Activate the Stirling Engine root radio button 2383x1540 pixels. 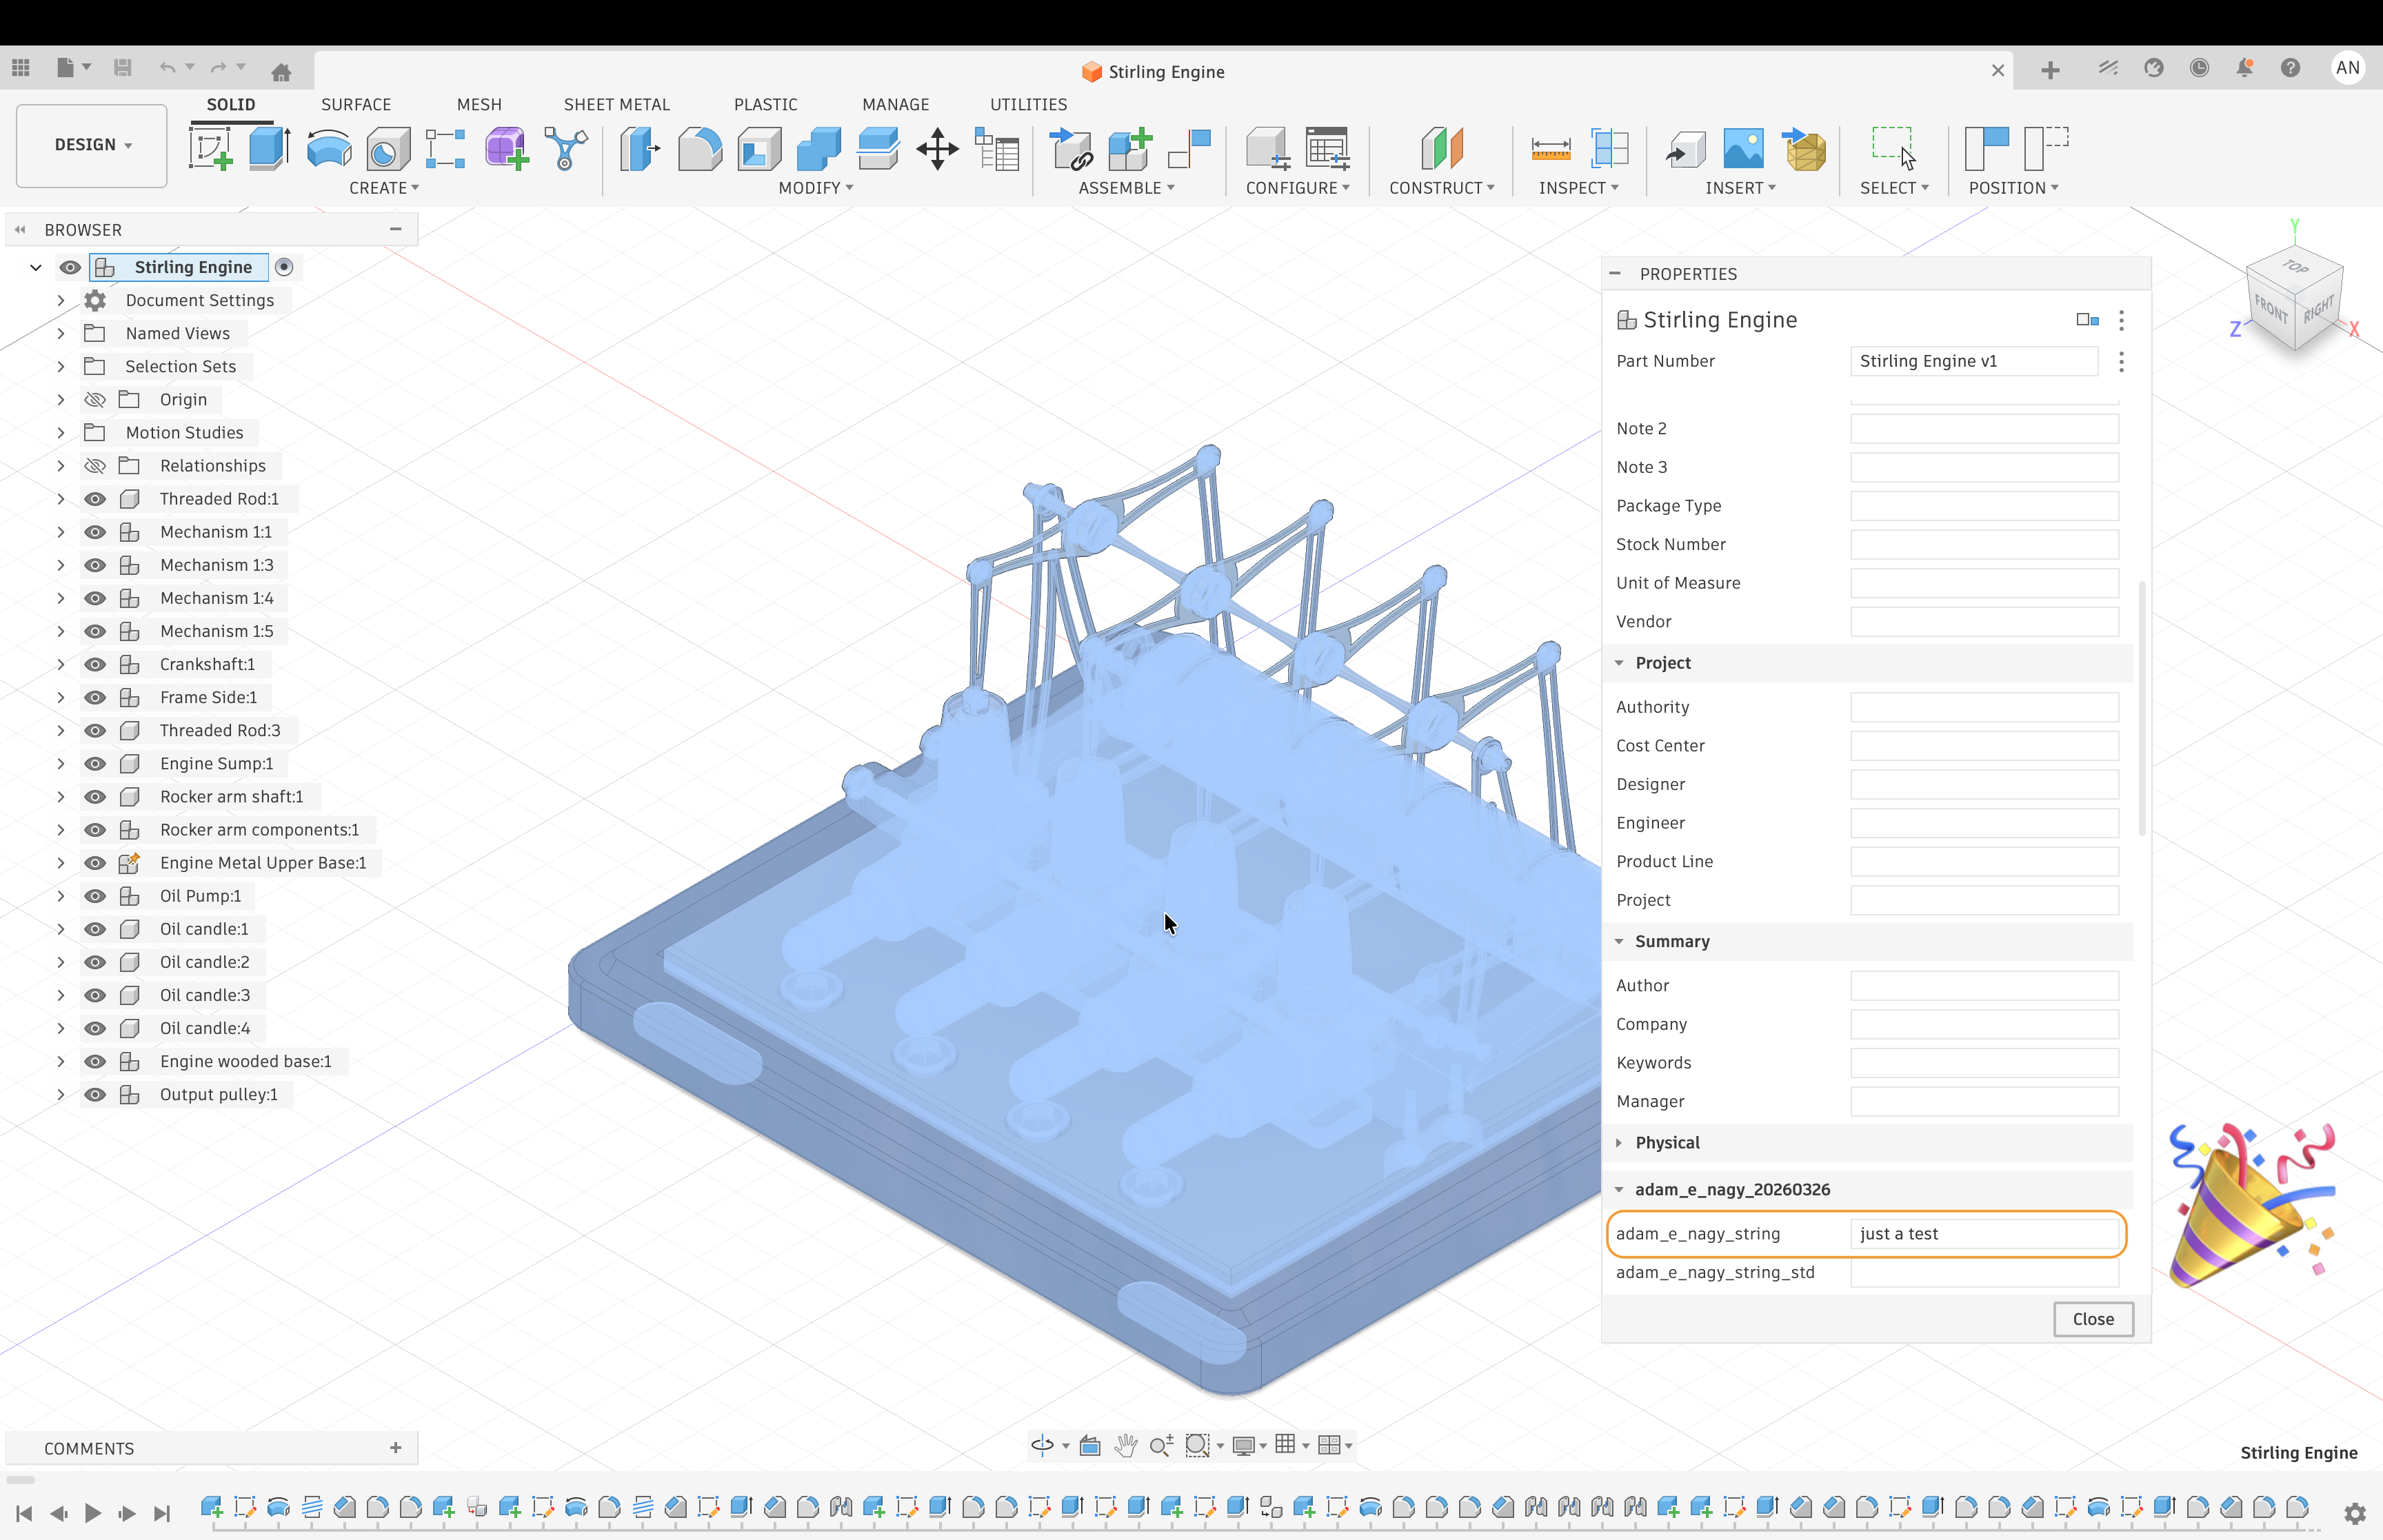[x=284, y=267]
